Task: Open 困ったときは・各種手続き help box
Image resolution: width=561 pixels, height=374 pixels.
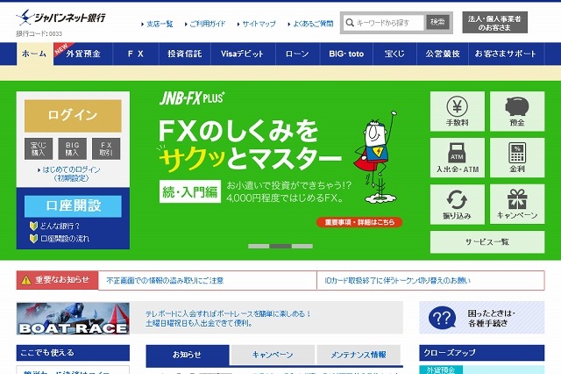Action: (x=482, y=318)
